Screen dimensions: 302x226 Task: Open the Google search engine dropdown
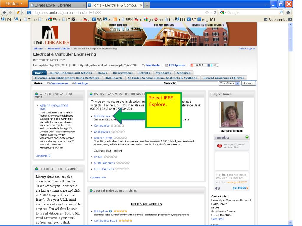click(223, 13)
